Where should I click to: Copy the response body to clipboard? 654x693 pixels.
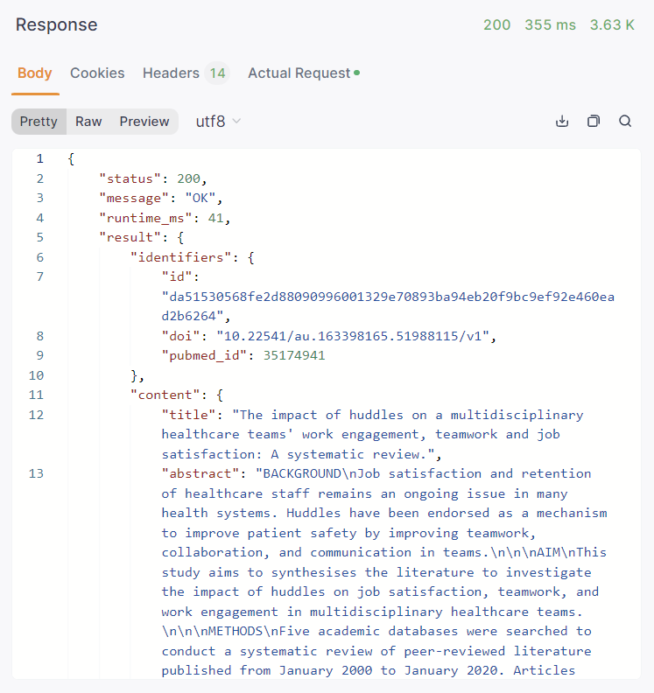tap(594, 122)
